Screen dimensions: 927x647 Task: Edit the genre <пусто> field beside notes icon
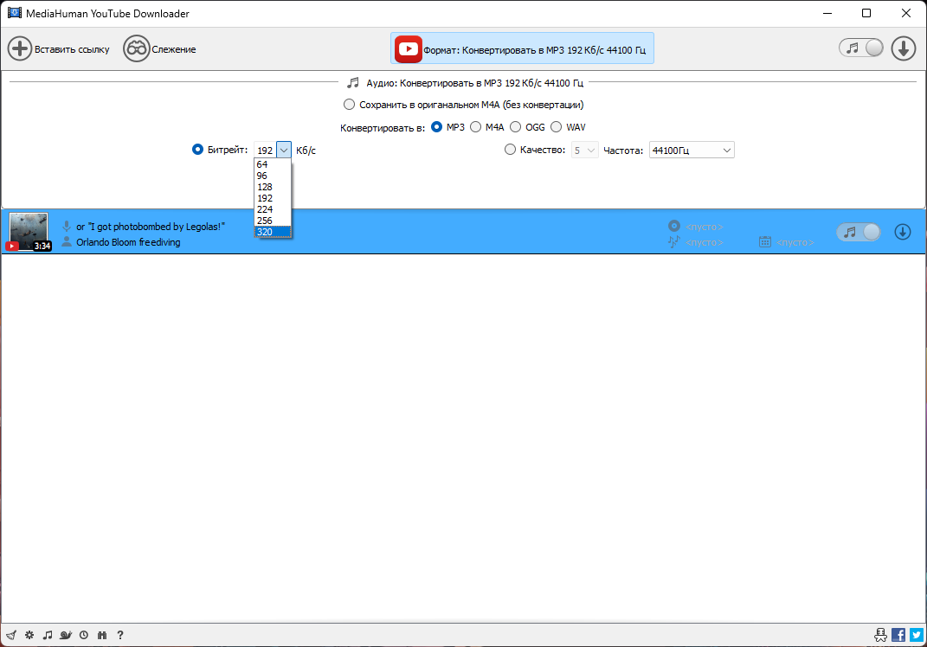point(704,242)
